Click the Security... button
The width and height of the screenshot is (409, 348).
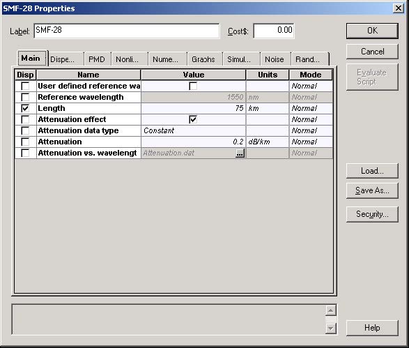tap(372, 214)
